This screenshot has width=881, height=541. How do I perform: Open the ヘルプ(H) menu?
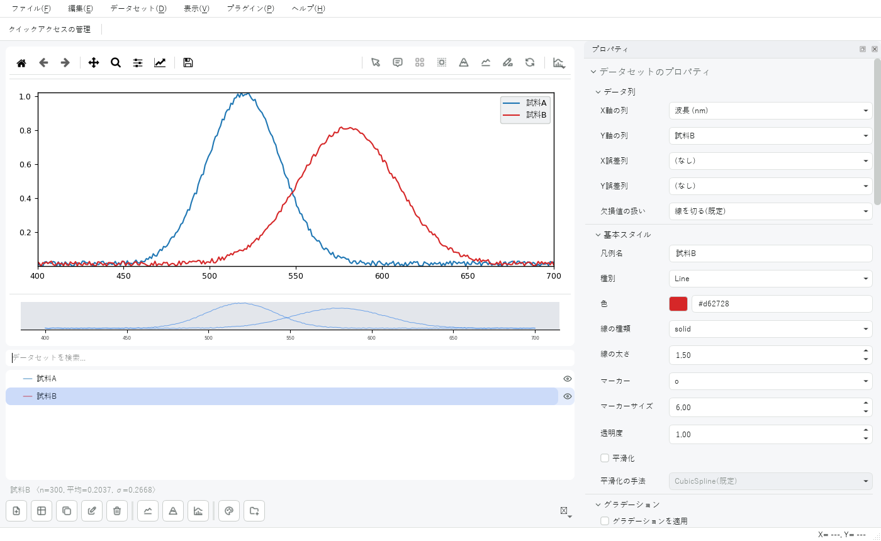[x=308, y=9]
